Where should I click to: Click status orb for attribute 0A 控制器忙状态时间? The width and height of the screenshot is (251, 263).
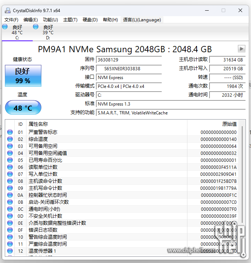click(x=10, y=195)
